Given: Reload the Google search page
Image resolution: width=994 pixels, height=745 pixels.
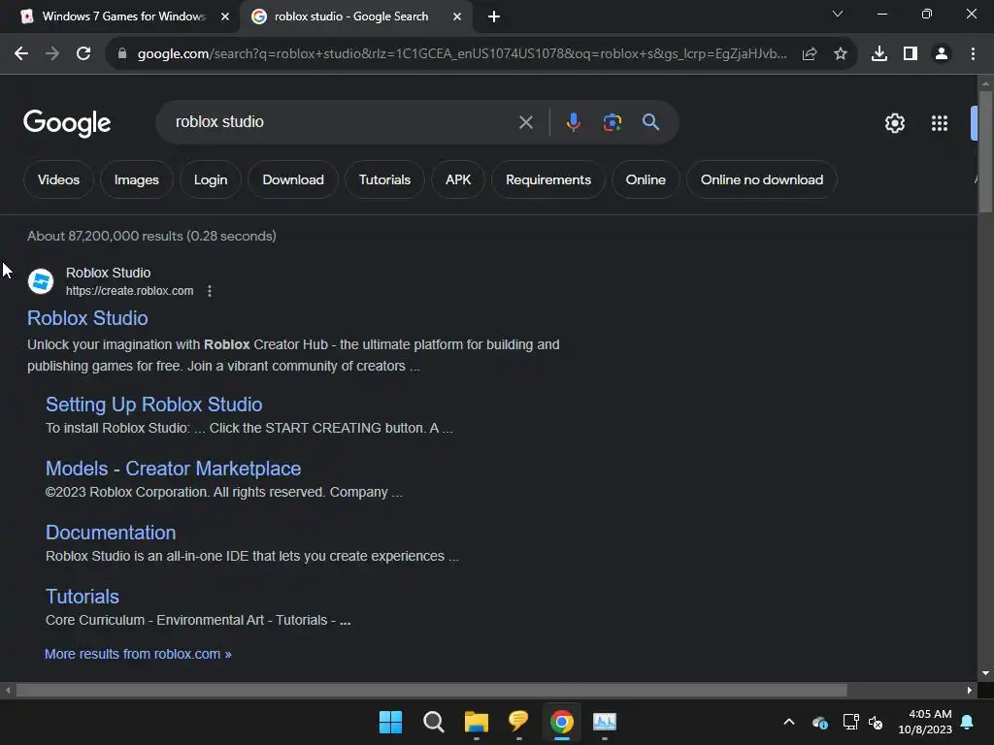Looking at the screenshot, I should pos(83,54).
